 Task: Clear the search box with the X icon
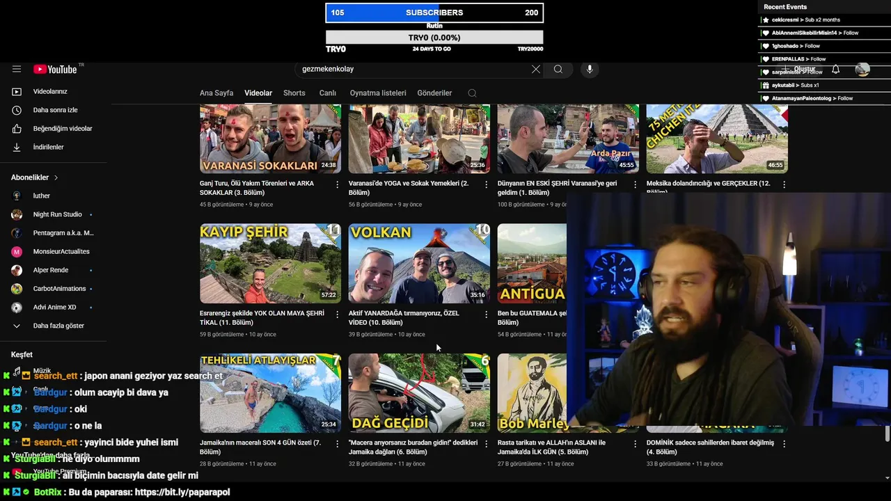[x=535, y=69]
